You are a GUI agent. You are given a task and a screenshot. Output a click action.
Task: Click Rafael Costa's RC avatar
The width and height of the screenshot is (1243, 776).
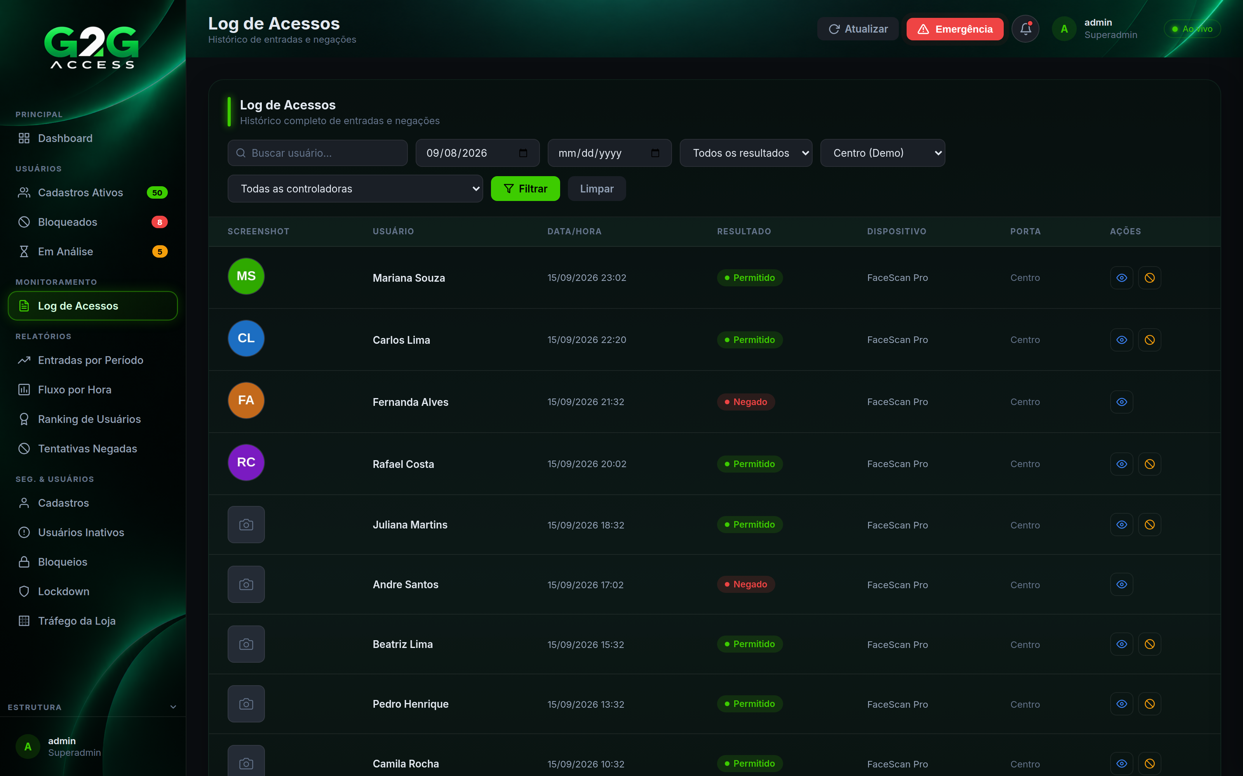246,462
